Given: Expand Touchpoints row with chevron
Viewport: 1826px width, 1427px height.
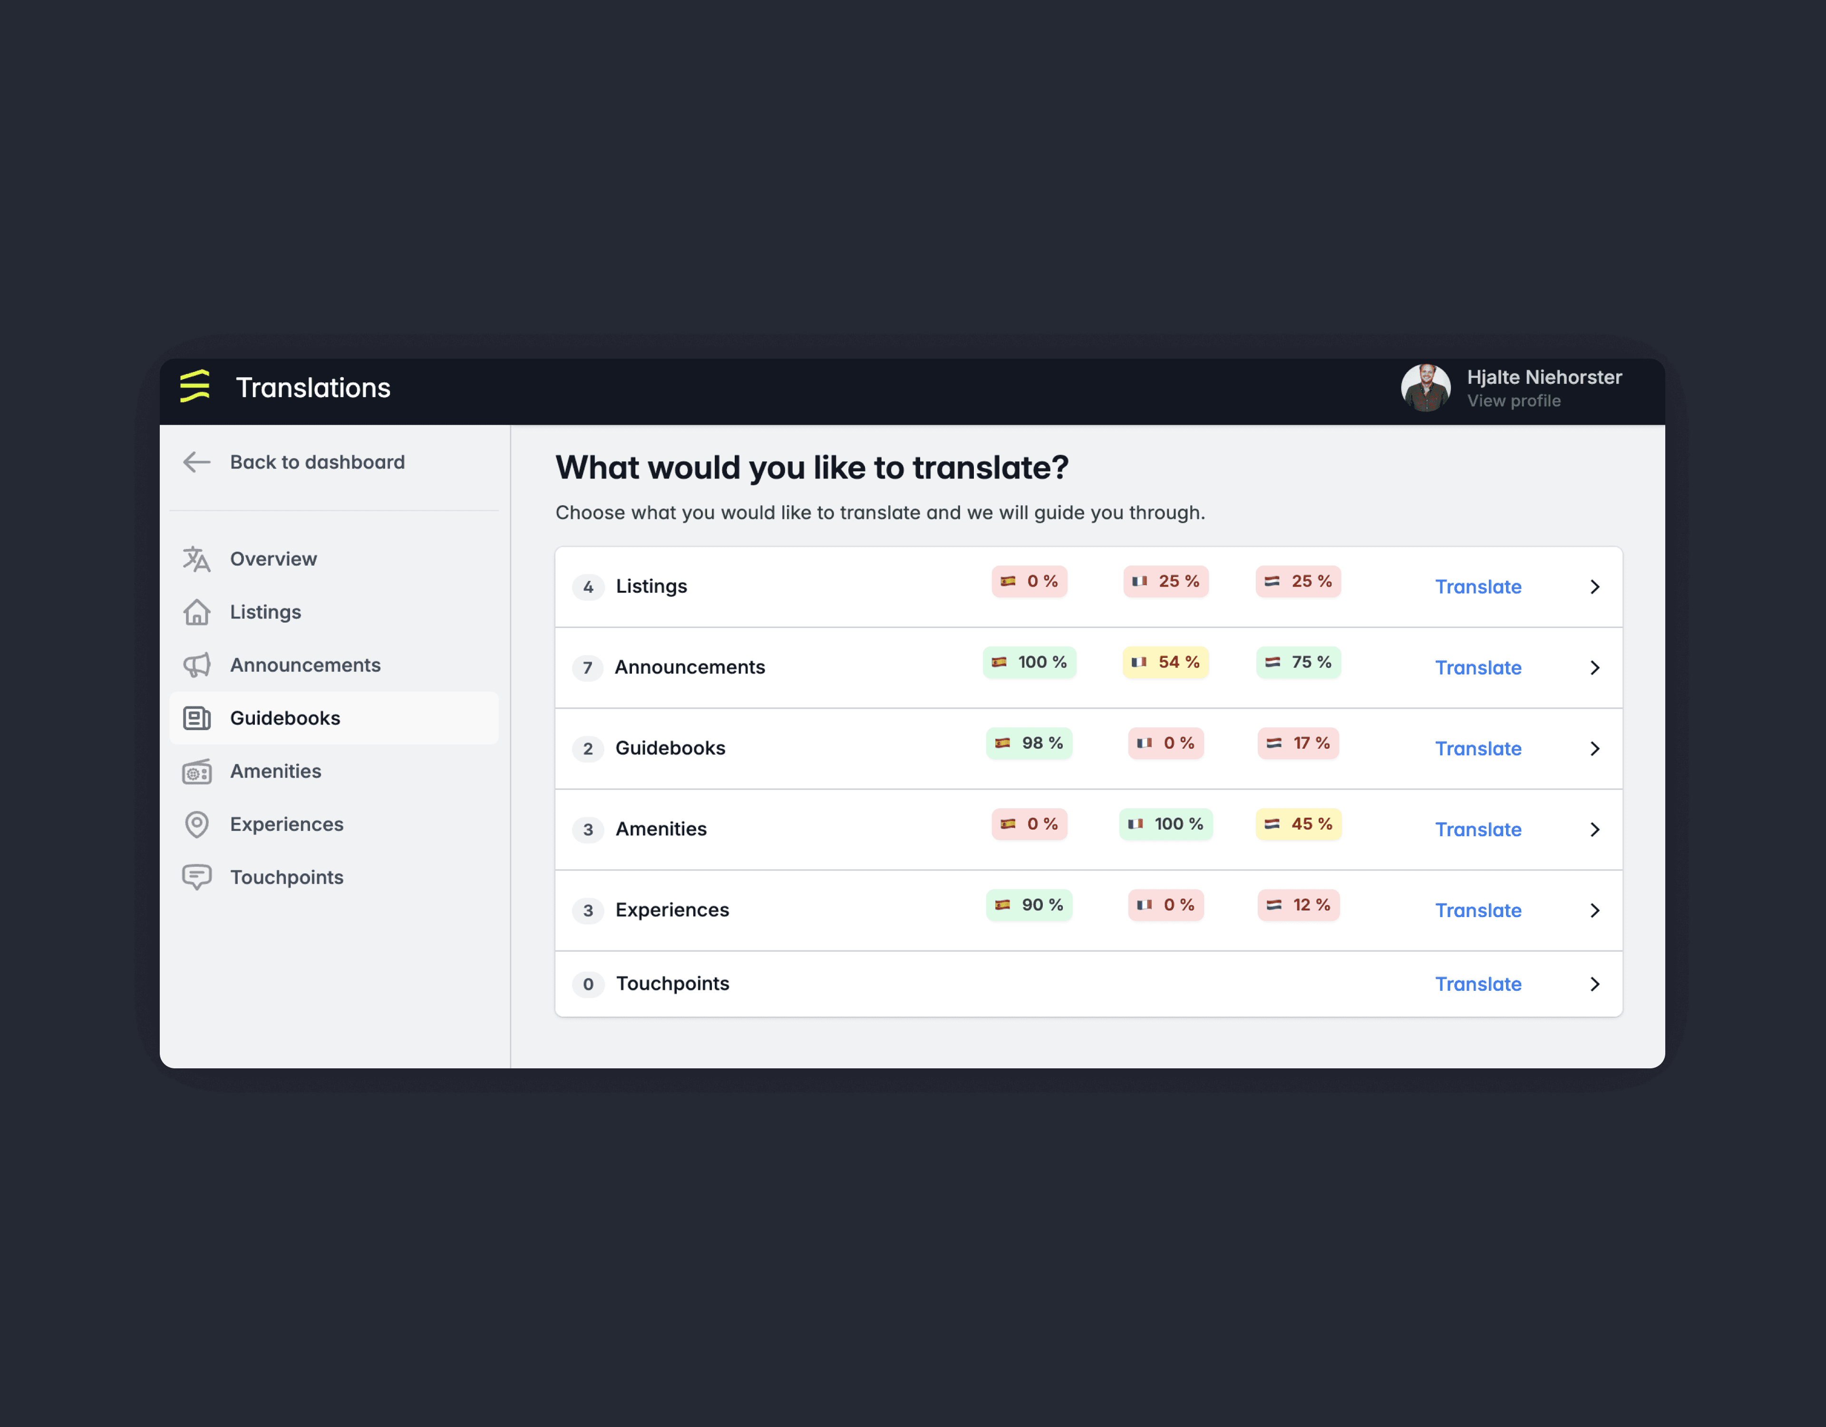Looking at the screenshot, I should click(x=1594, y=984).
